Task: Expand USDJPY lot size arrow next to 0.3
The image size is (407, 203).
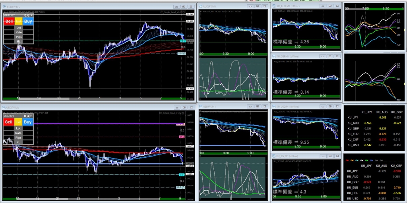Action: click(x=31, y=116)
